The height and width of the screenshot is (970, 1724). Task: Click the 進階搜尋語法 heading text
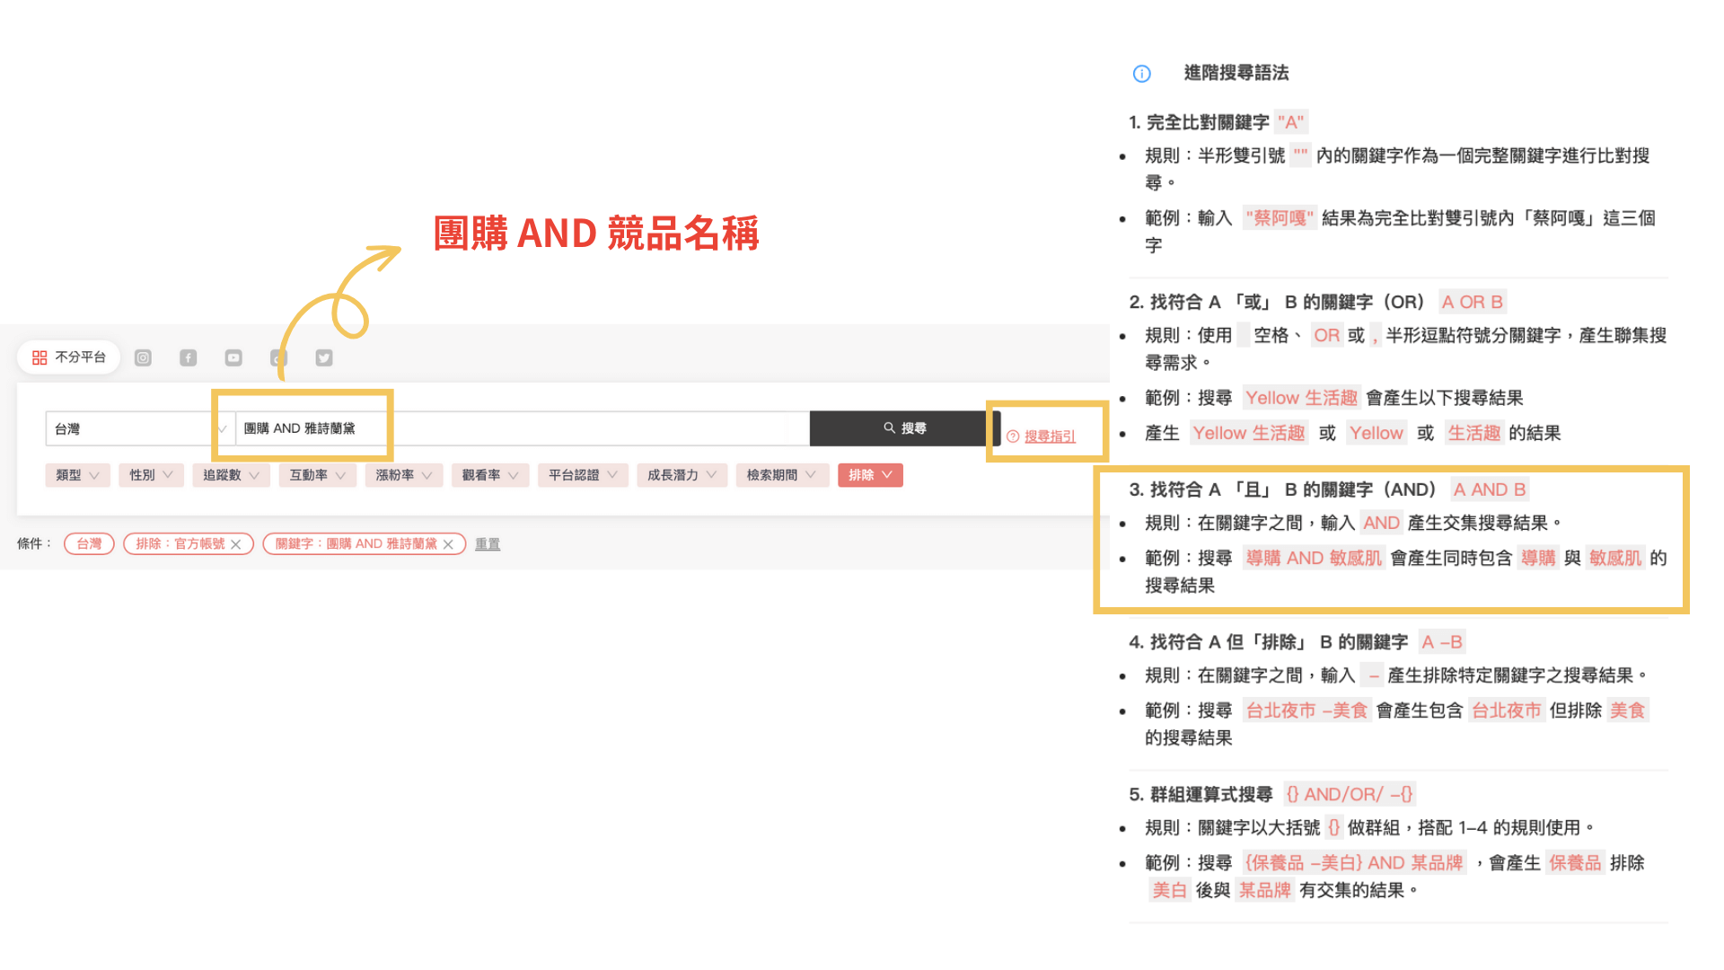coord(1236,73)
